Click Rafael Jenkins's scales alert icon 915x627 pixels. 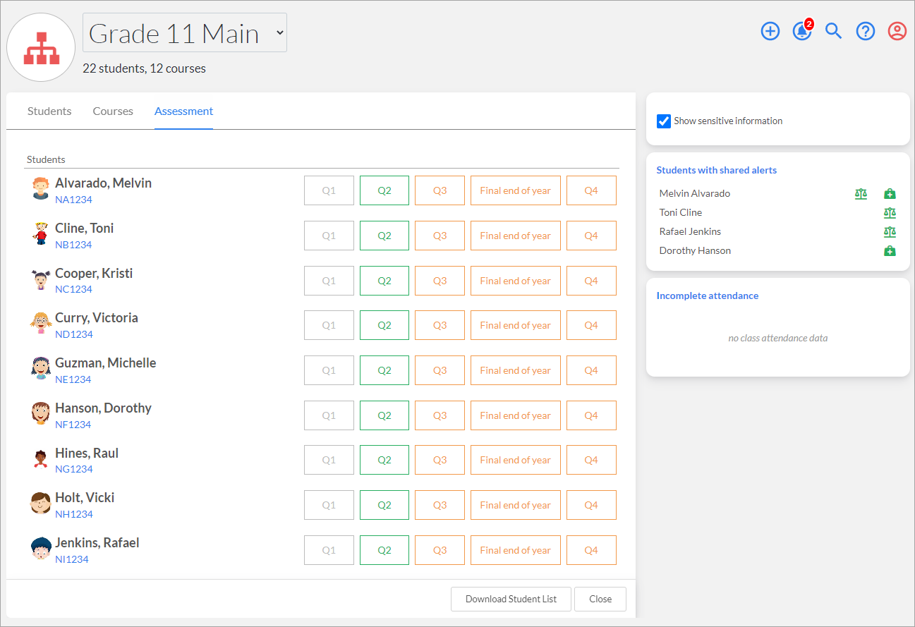click(890, 231)
